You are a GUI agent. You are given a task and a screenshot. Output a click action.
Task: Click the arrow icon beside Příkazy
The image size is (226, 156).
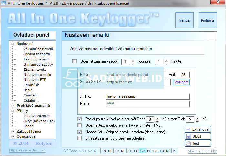coord(13,111)
